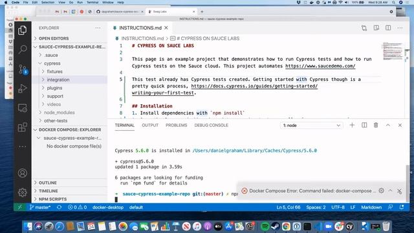
Task: Create a new terminal with plus icon
Action: (352, 125)
